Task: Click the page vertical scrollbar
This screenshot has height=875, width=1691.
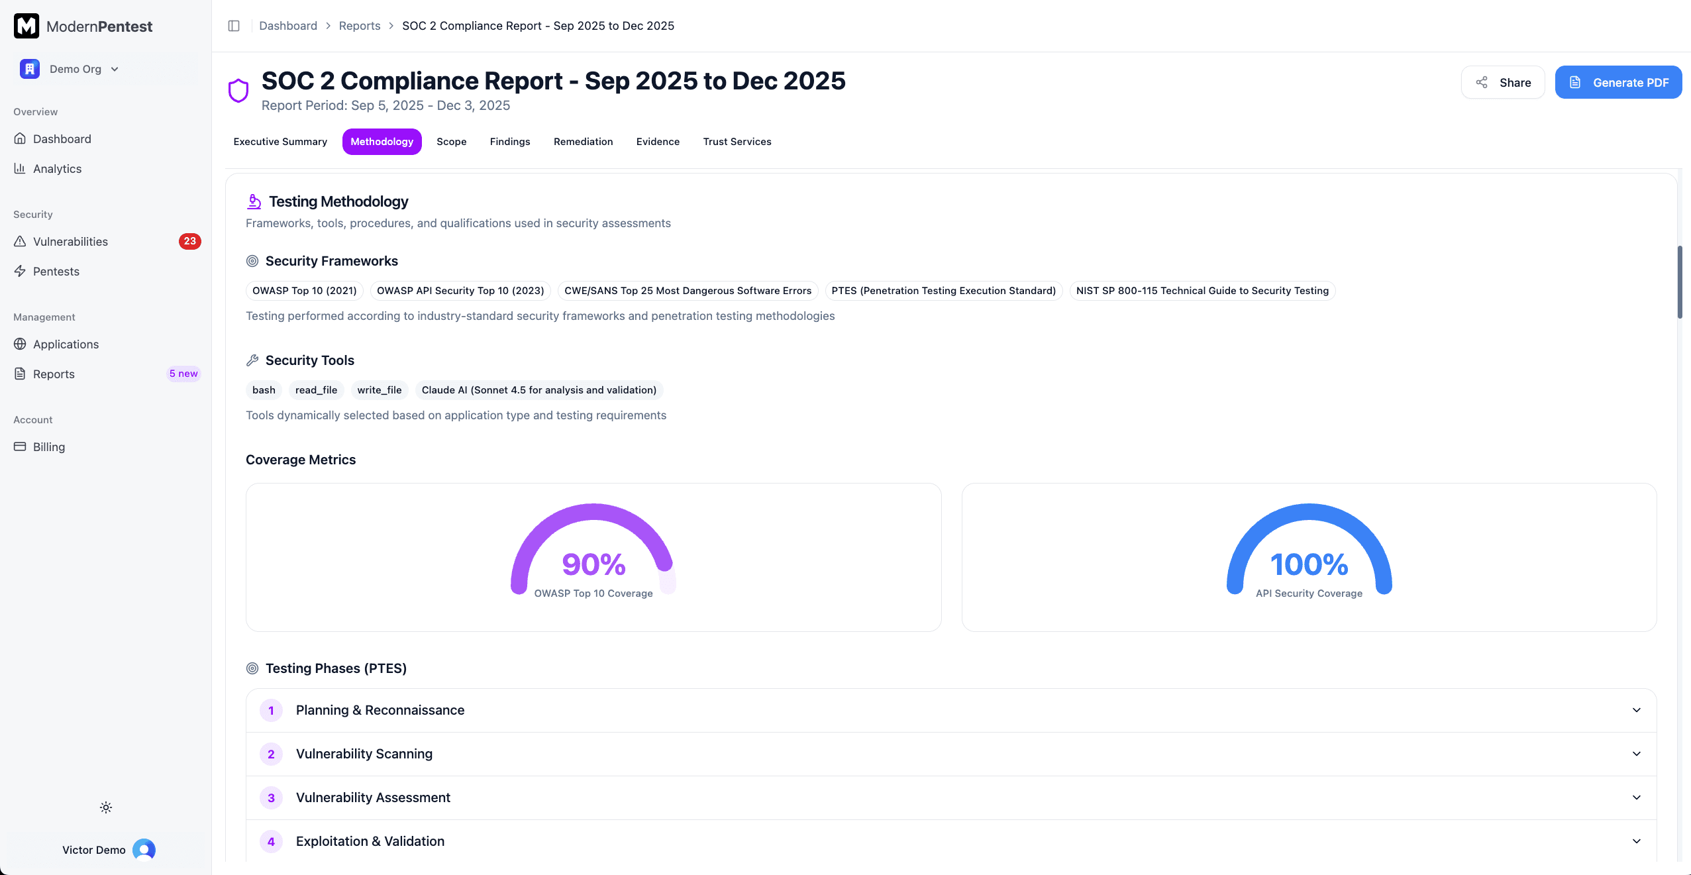Action: pos(1680,282)
